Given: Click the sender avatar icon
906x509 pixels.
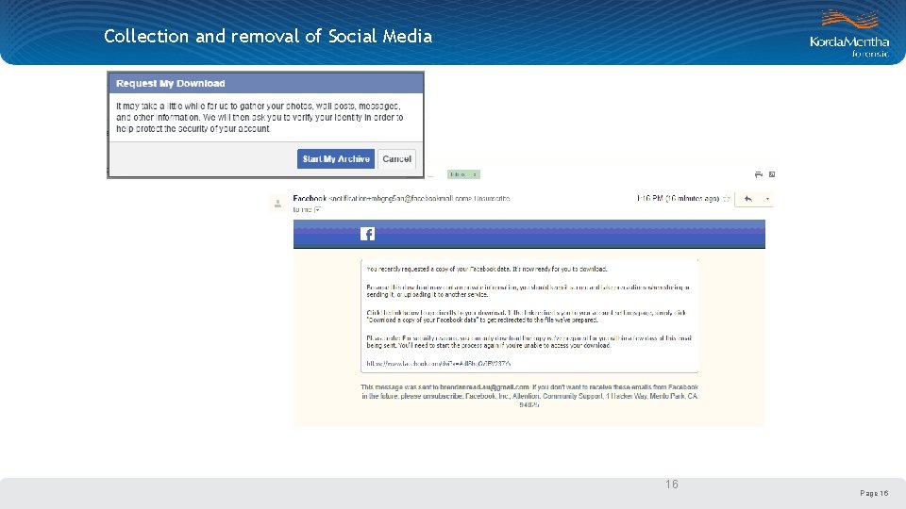Looking at the screenshot, I should [277, 204].
